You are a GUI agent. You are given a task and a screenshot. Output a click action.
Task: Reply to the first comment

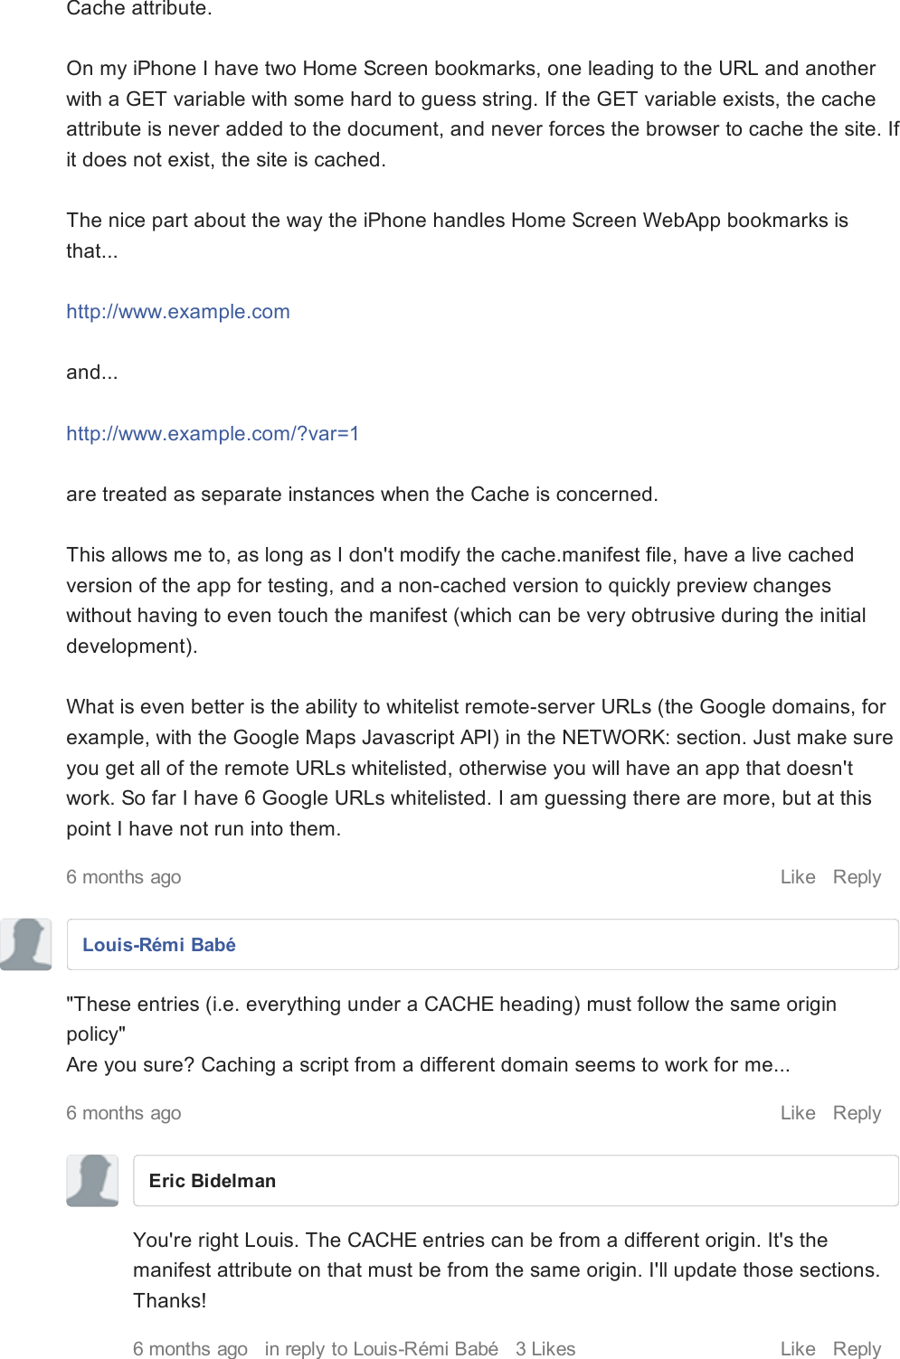pos(857,876)
